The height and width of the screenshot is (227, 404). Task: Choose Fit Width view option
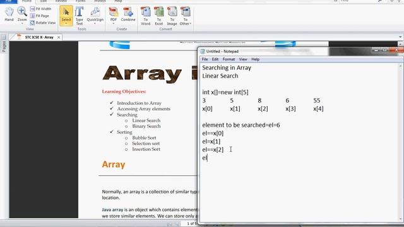click(x=40, y=9)
